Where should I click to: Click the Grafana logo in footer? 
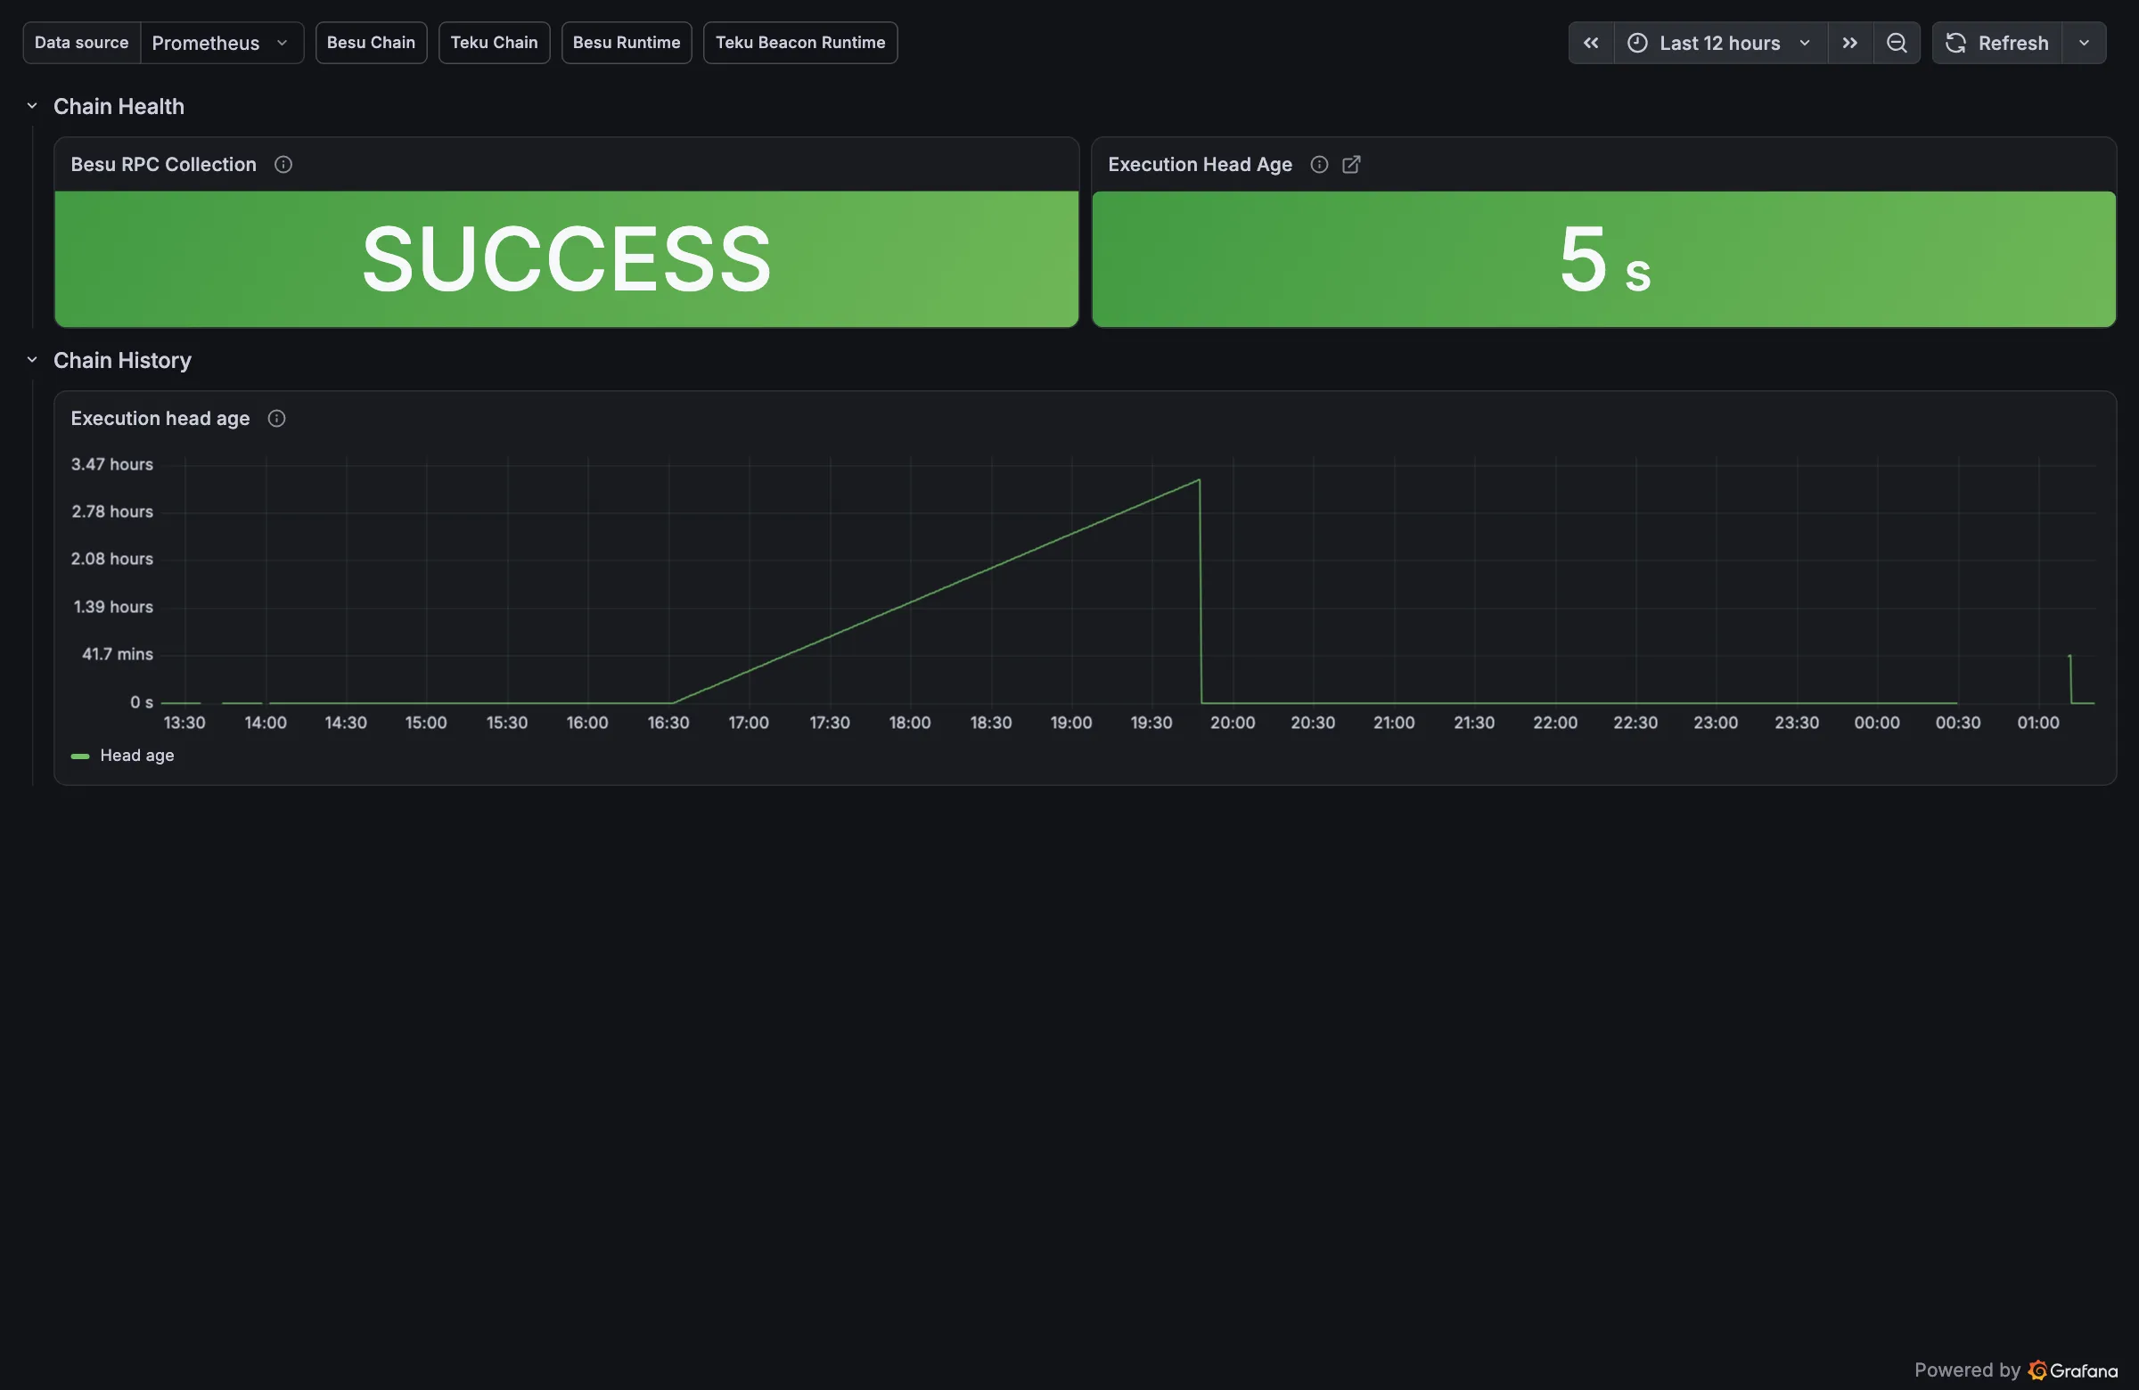tap(2072, 1370)
